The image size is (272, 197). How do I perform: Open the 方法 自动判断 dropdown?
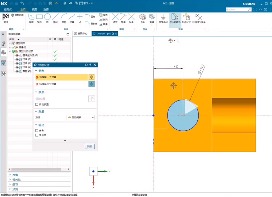(81, 117)
